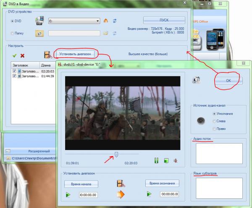
Task: Click the Заголовок column header
Action: point(25,65)
